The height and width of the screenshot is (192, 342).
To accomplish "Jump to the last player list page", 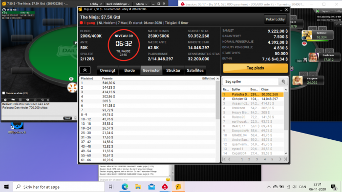I will pyautogui.click(x=285, y=159).
